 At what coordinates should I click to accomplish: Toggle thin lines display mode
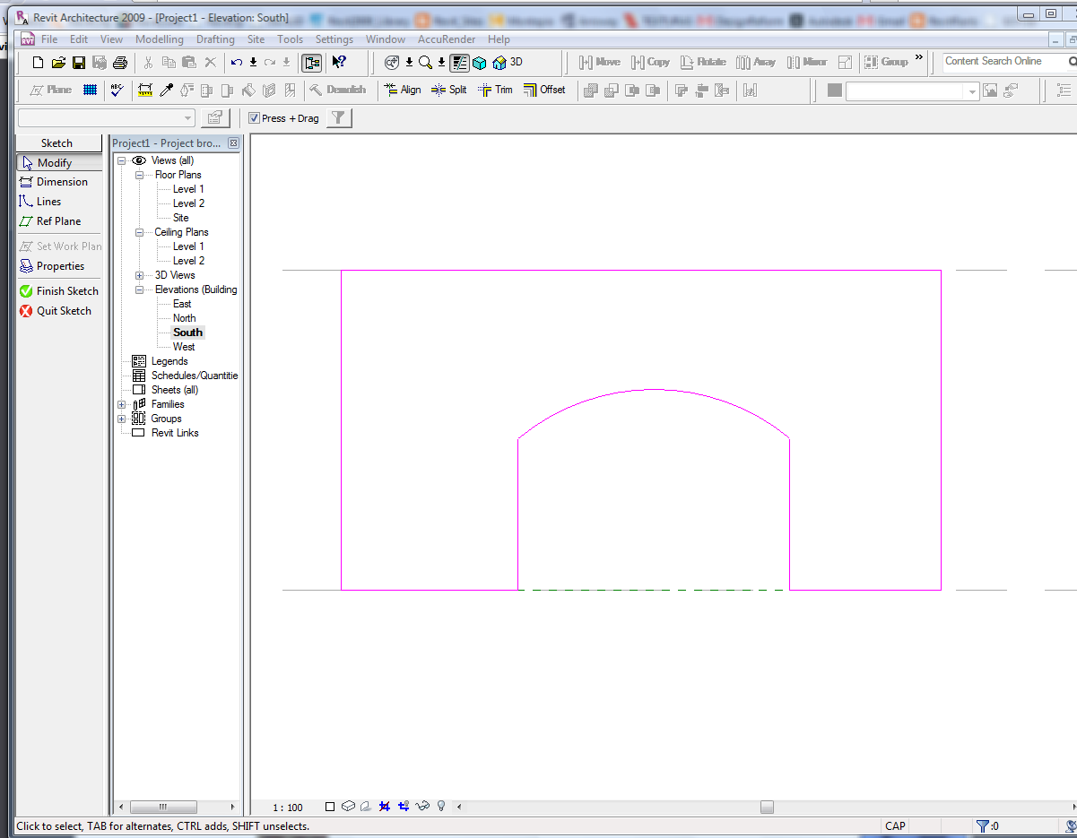pyautogui.click(x=459, y=63)
